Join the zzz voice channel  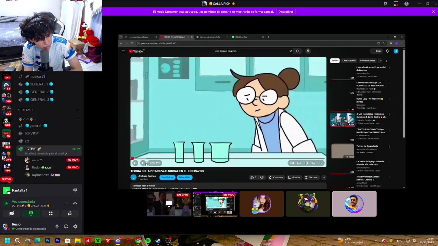point(49,141)
